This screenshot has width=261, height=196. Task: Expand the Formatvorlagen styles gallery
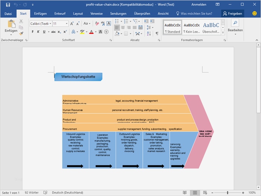tap(223, 33)
